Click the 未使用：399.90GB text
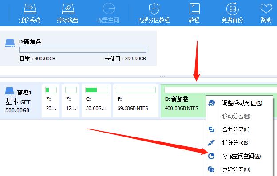277x176 pixels. [x=125, y=59]
